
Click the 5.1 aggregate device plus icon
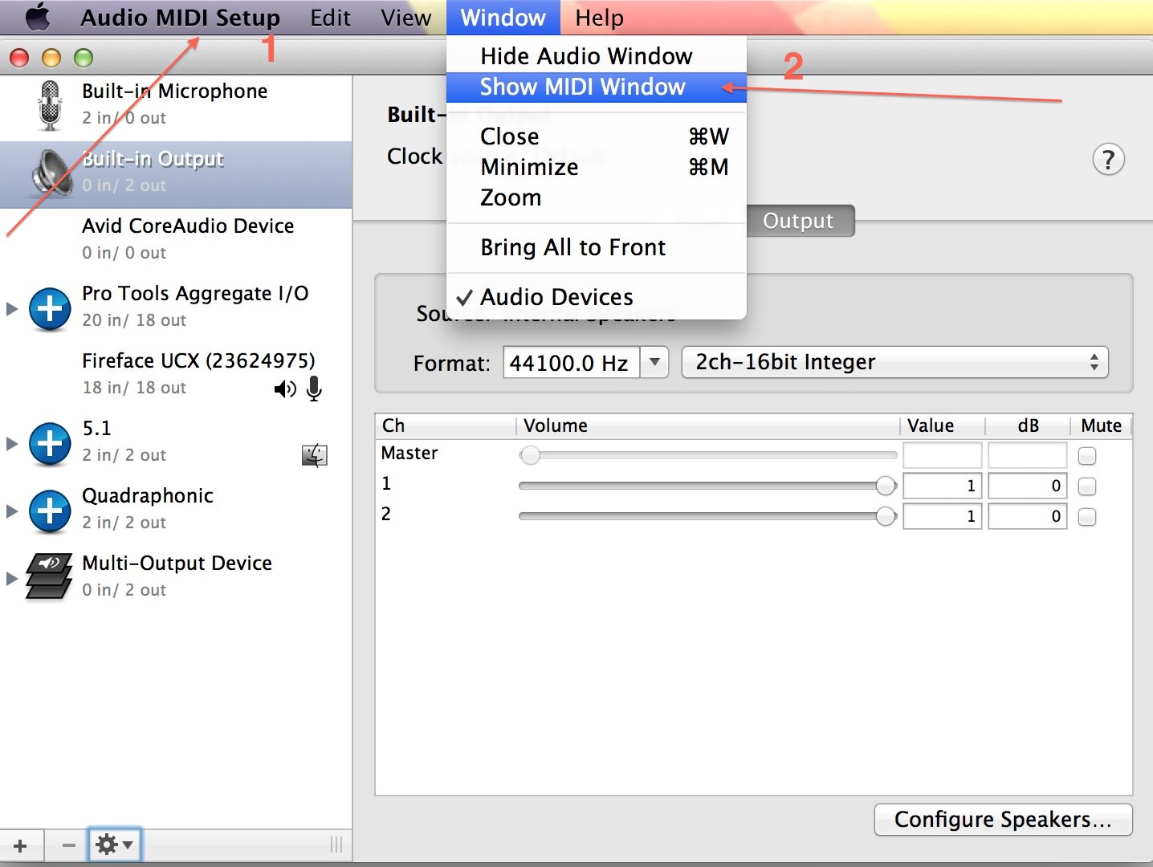[x=50, y=444]
